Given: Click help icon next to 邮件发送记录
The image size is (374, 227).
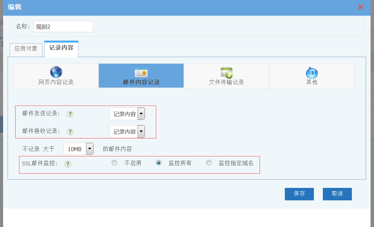Looking at the screenshot, I should pyautogui.click(x=70, y=114).
